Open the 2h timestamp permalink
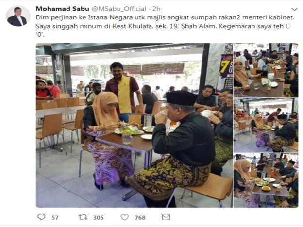This screenshot has height=227, width=303. 156,9
